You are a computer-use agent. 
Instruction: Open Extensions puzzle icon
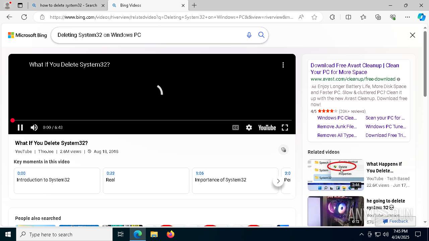pyautogui.click(x=332, y=17)
